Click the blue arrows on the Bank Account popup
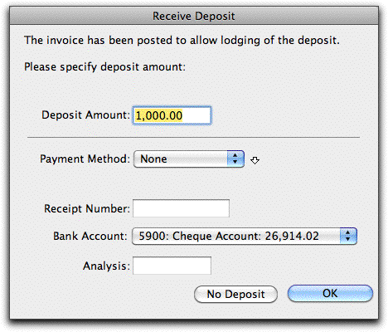The width and height of the screenshot is (388, 332). click(348, 237)
